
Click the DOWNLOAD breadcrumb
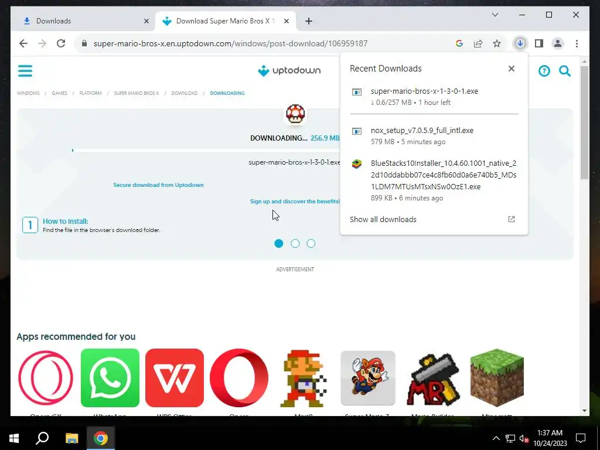[x=184, y=93]
